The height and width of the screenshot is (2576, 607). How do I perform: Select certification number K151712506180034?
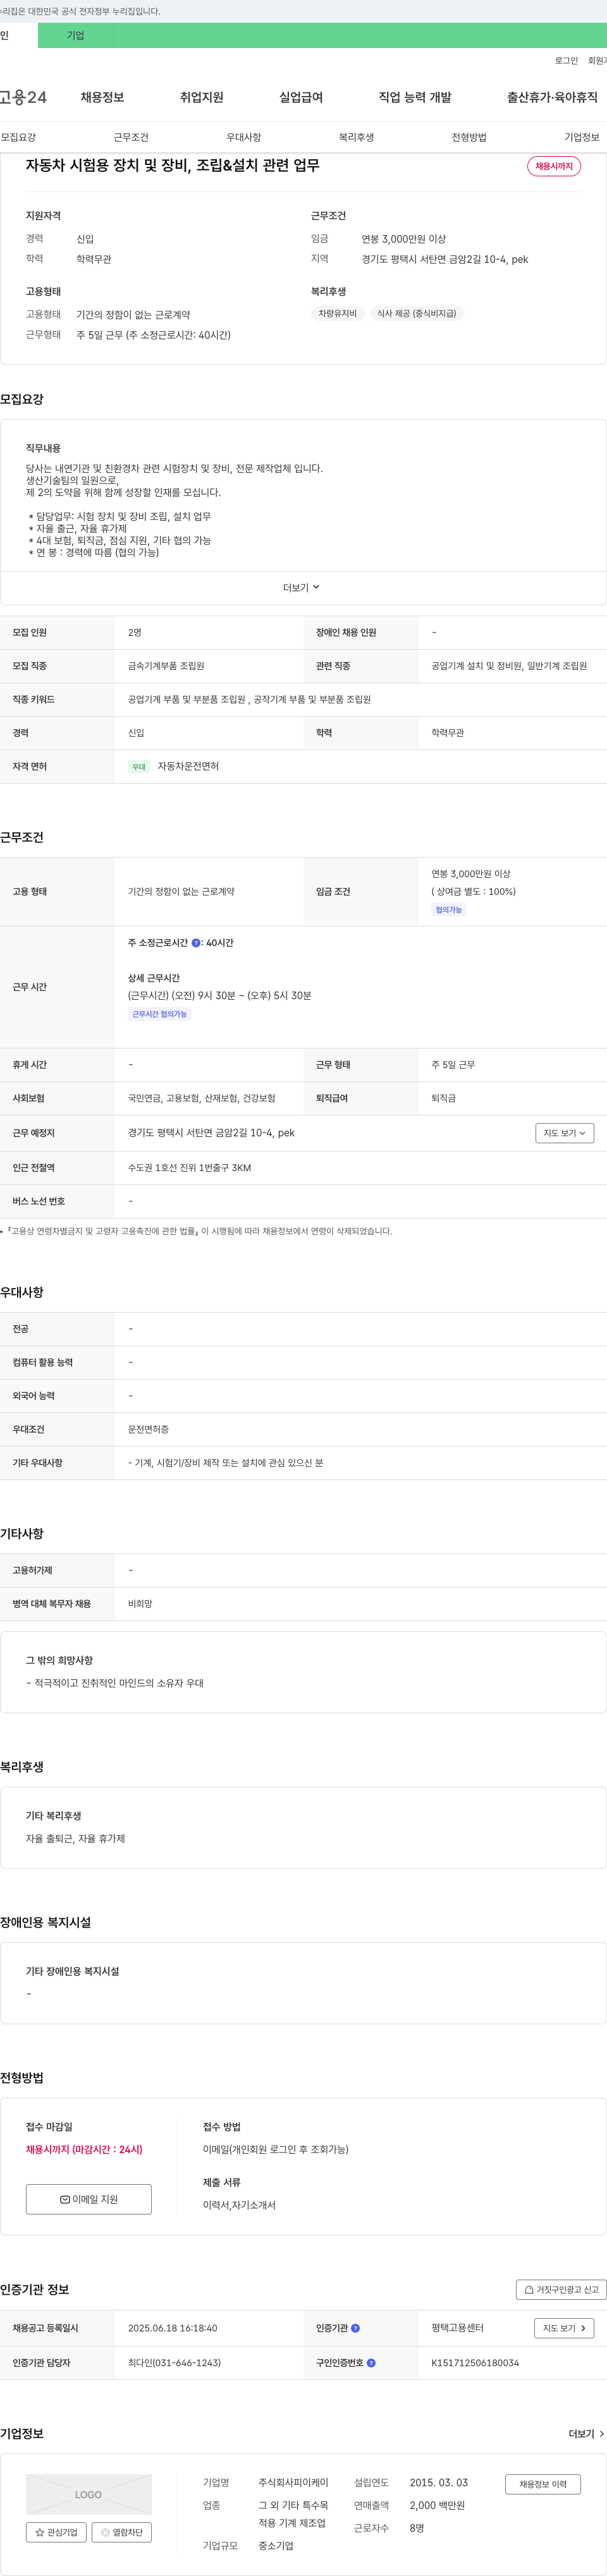[475, 2363]
